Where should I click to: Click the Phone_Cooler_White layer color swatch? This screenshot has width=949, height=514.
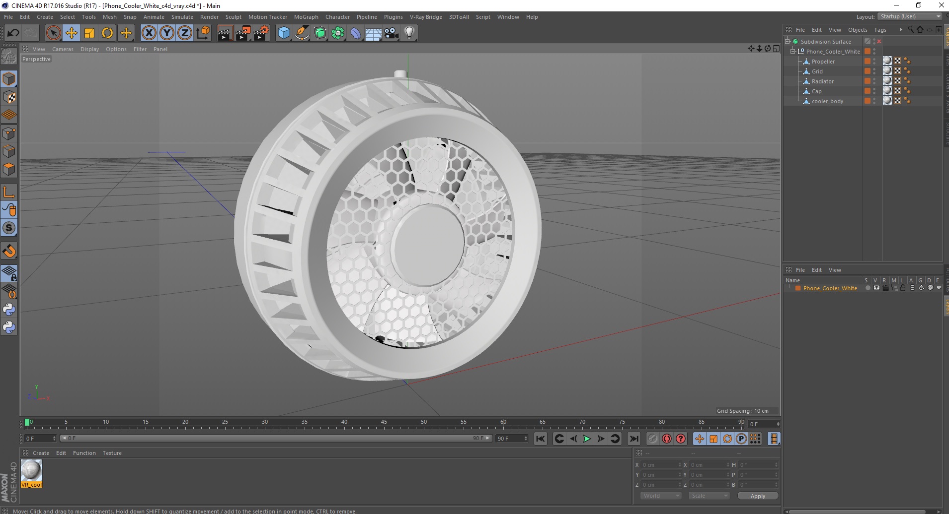798,288
